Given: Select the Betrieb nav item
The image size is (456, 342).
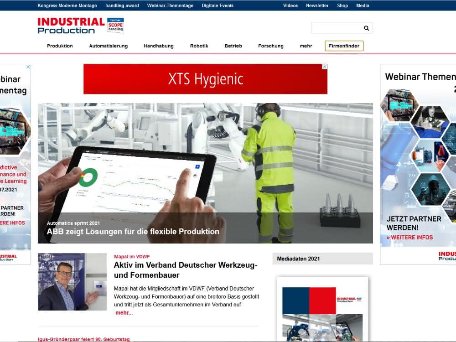Looking at the screenshot, I should [233, 46].
